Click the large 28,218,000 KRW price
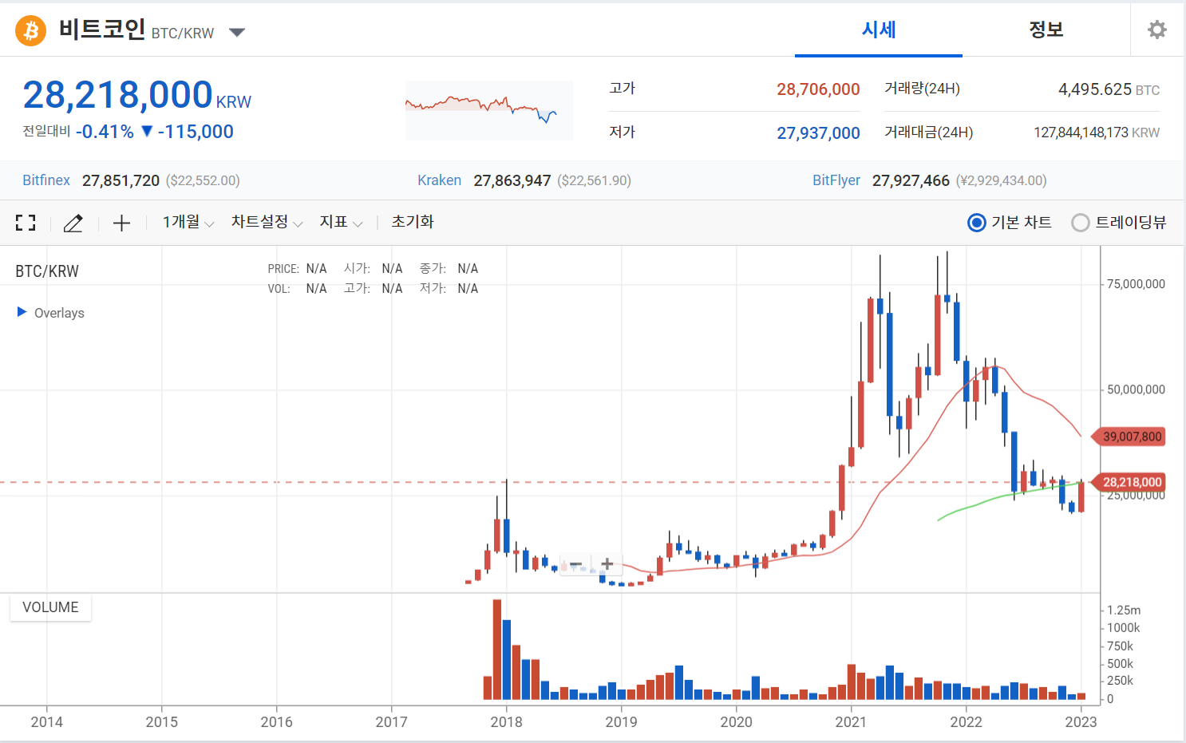1186x743 pixels. pos(136,96)
